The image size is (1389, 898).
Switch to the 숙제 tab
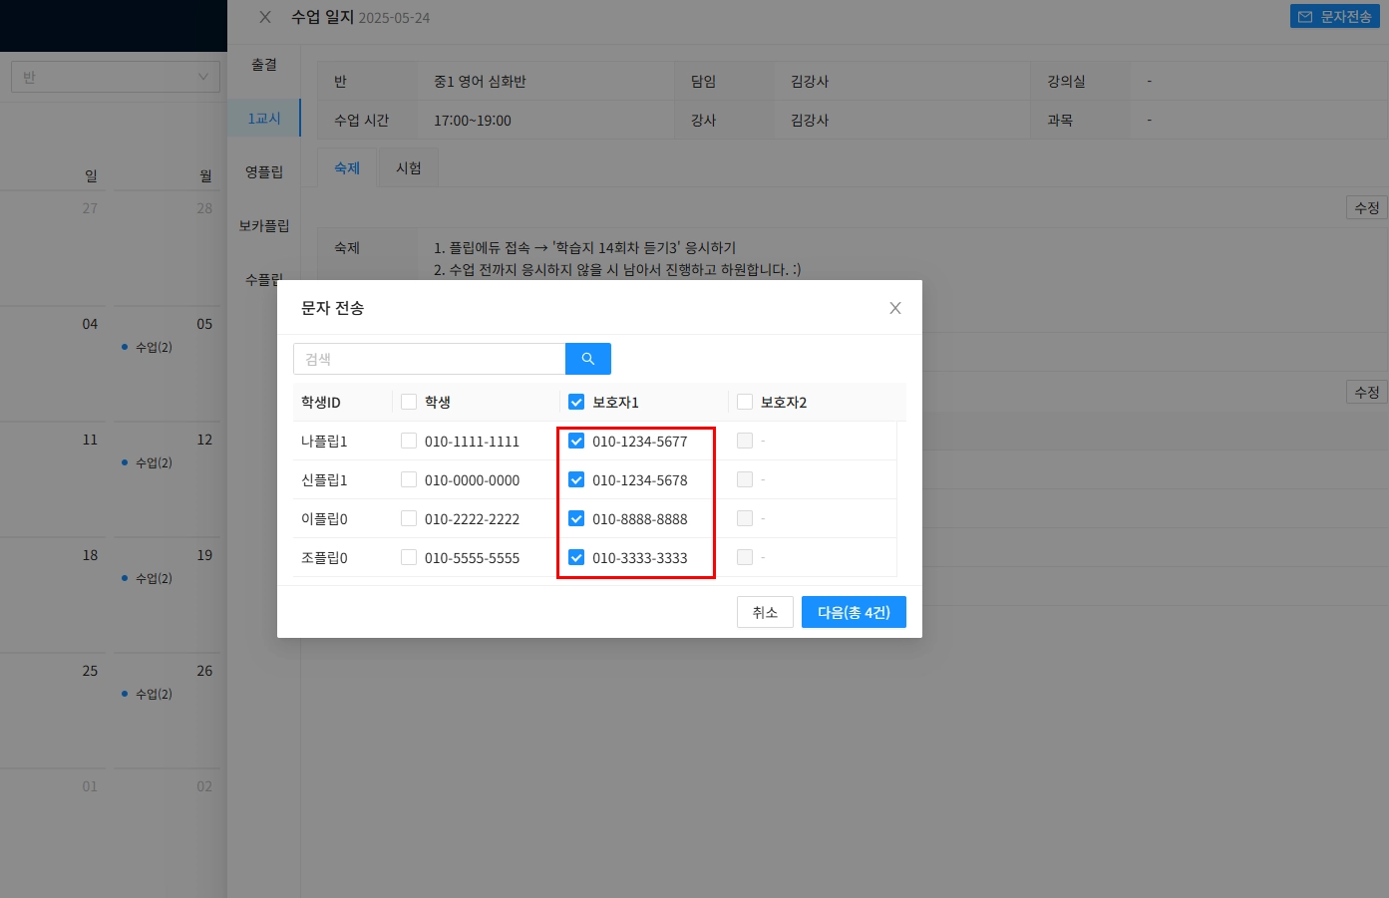point(347,168)
